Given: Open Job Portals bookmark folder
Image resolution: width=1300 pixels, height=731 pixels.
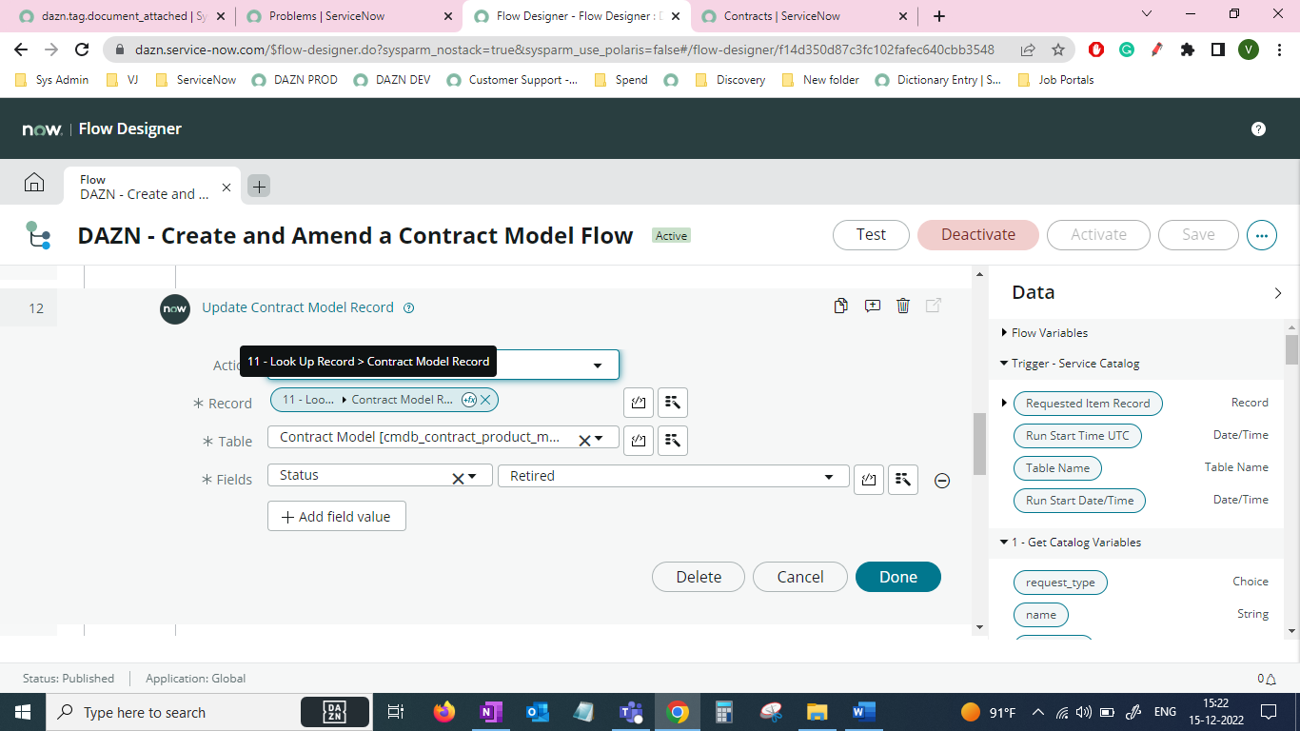Looking at the screenshot, I should pyautogui.click(x=1055, y=80).
